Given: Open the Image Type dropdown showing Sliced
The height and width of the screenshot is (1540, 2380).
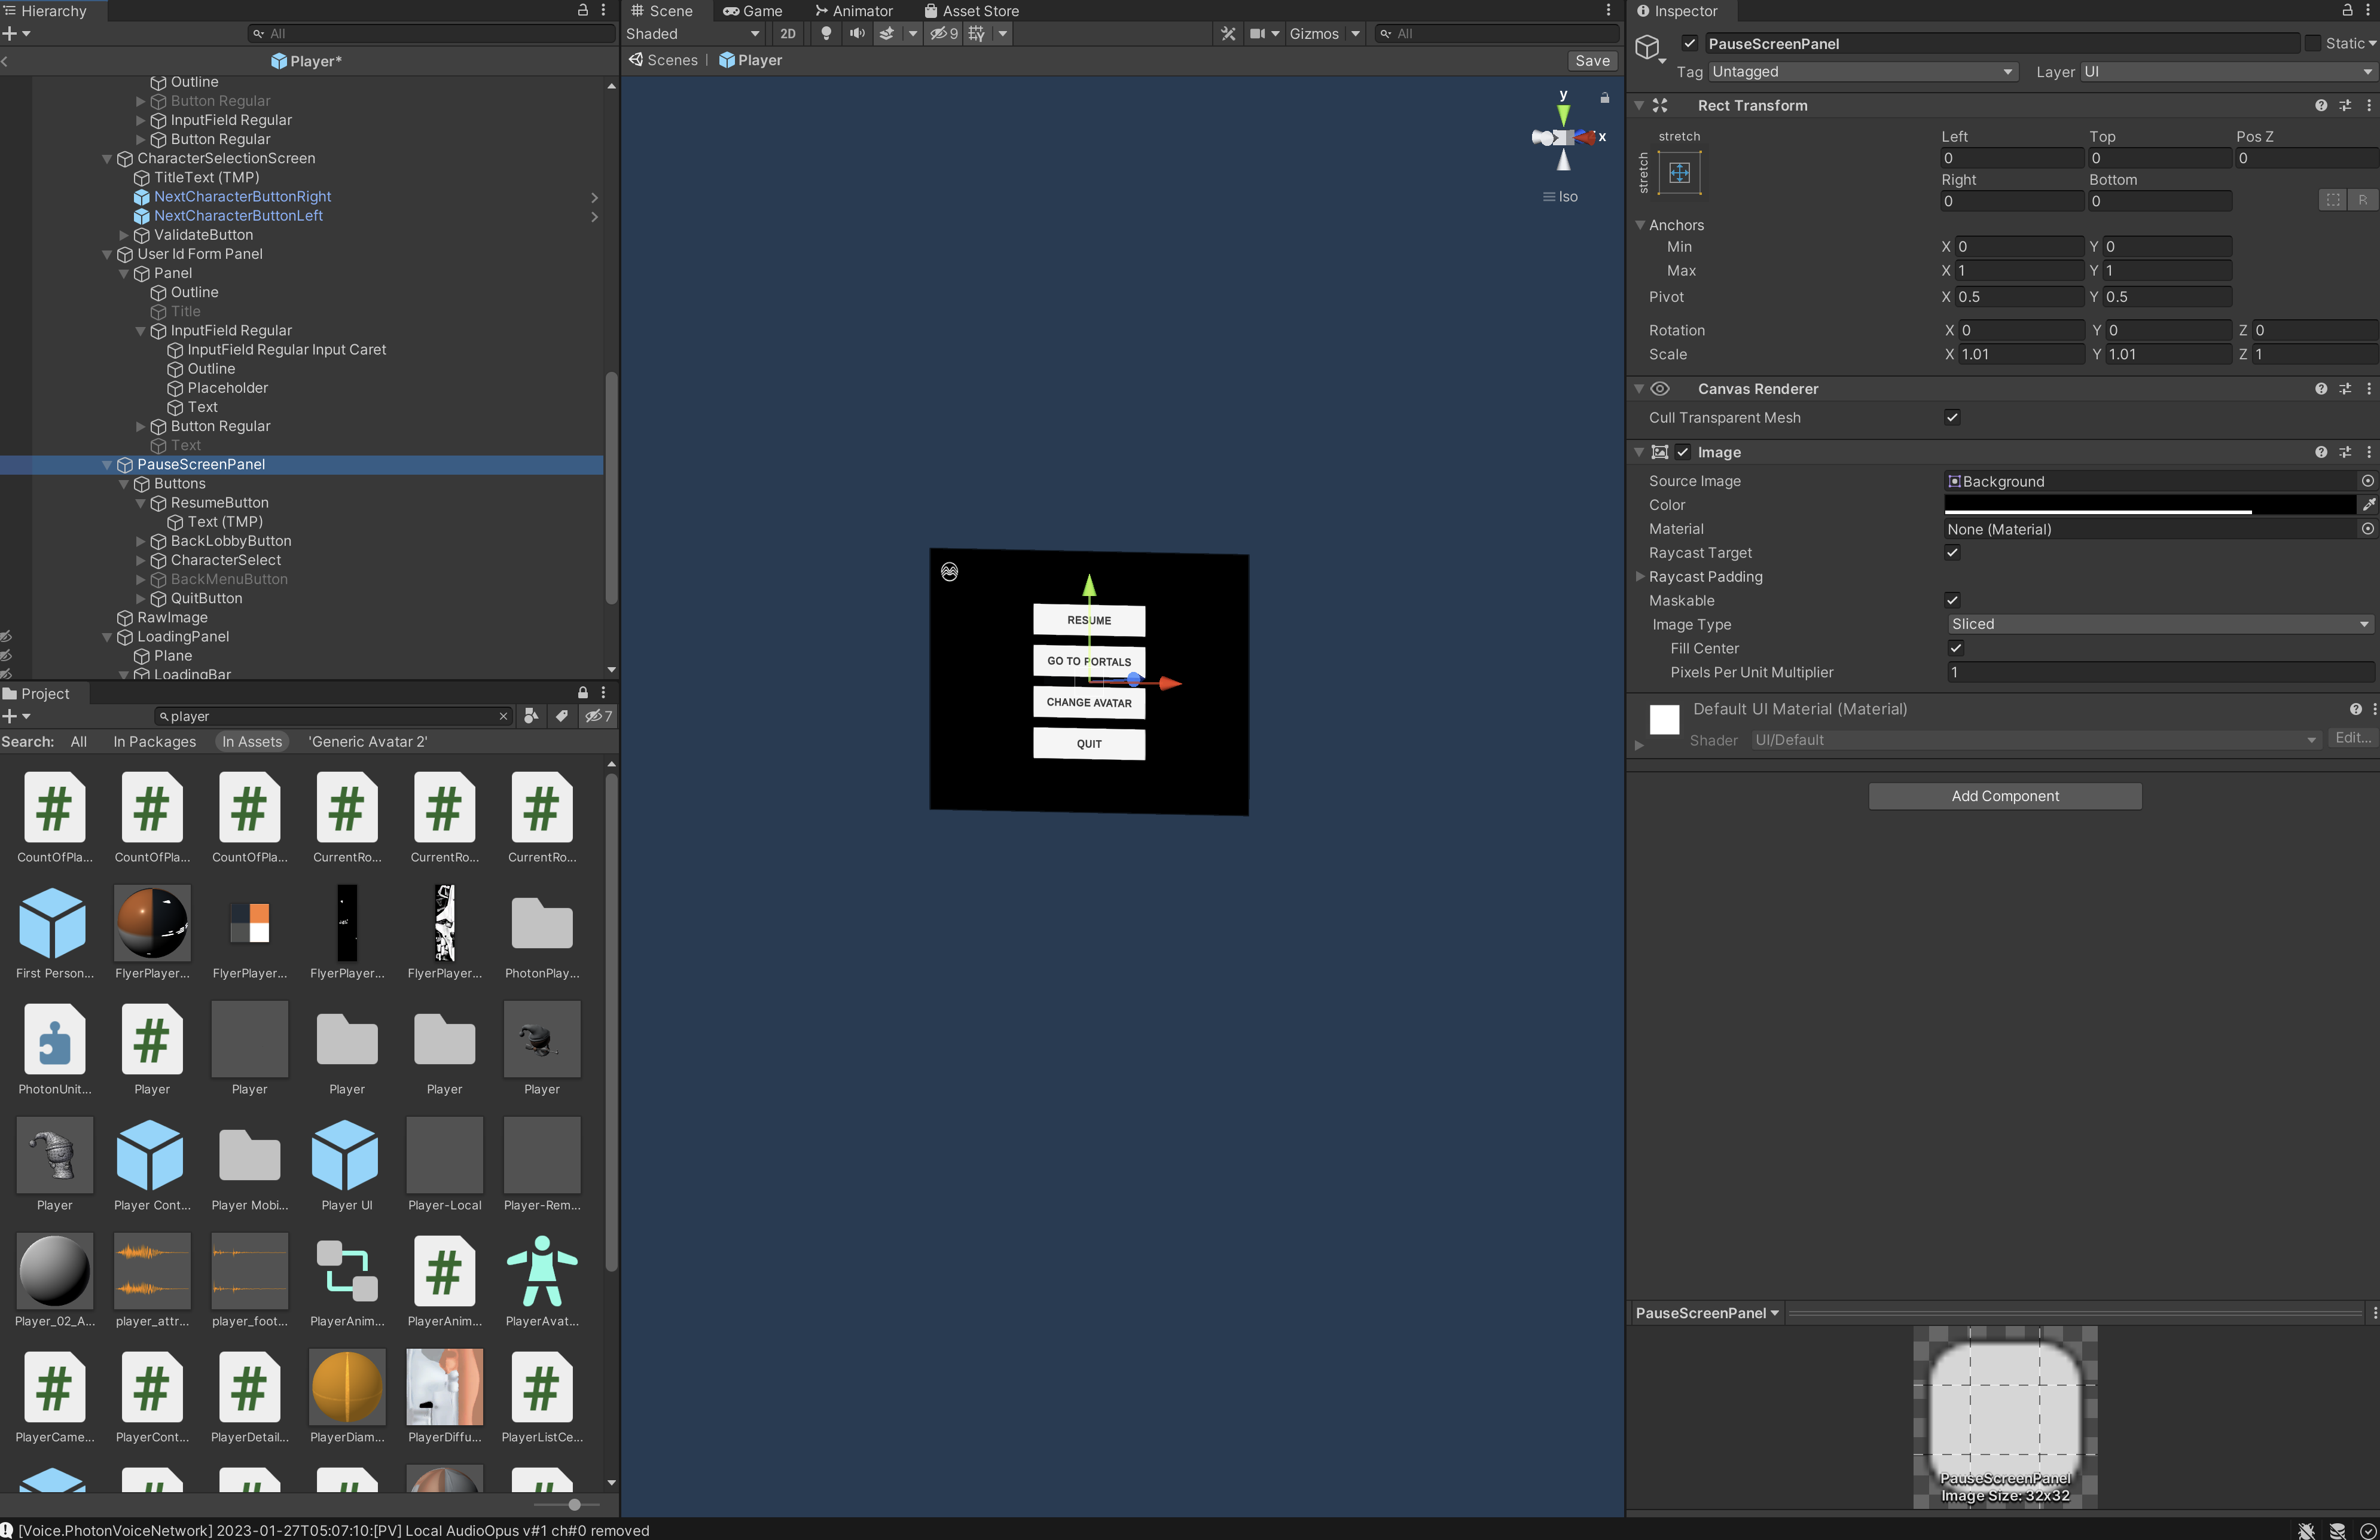Looking at the screenshot, I should pos(2160,624).
